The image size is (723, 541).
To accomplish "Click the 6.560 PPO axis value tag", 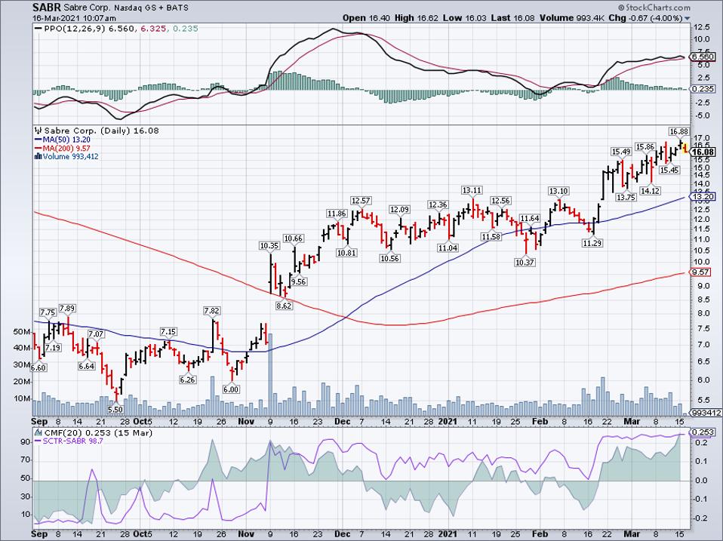I will [703, 57].
